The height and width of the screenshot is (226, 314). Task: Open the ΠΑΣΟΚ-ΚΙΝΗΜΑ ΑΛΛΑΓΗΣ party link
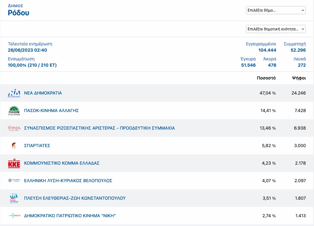[x=51, y=110]
